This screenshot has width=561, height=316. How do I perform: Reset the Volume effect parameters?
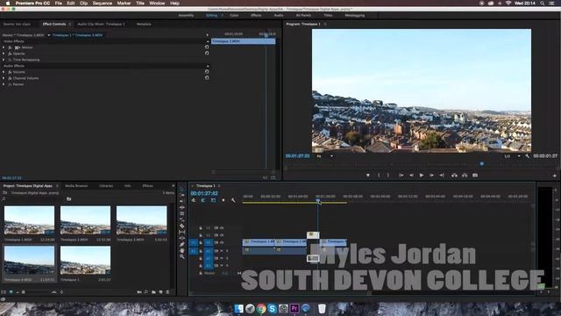[207, 72]
